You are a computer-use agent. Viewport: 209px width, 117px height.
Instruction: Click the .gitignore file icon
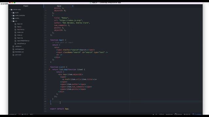(x=13, y=46)
